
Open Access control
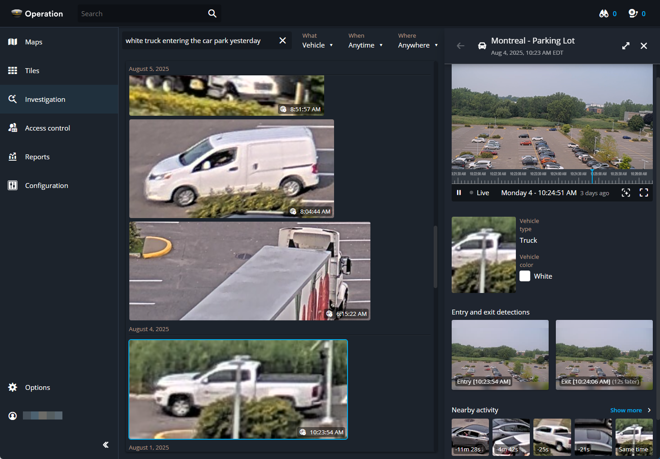pos(47,128)
